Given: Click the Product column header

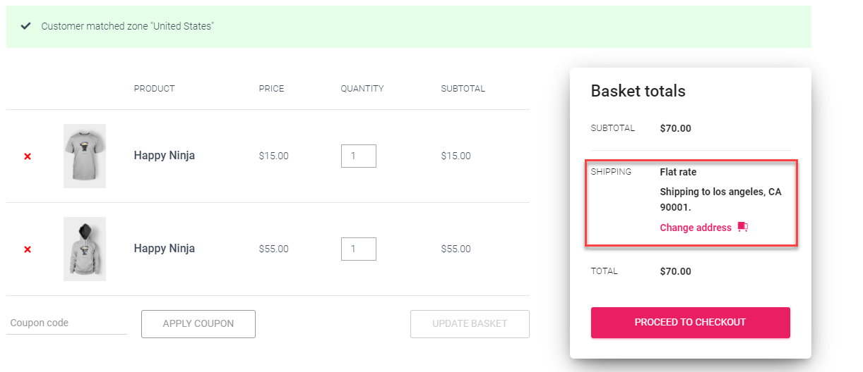Looking at the screenshot, I should click(154, 89).
